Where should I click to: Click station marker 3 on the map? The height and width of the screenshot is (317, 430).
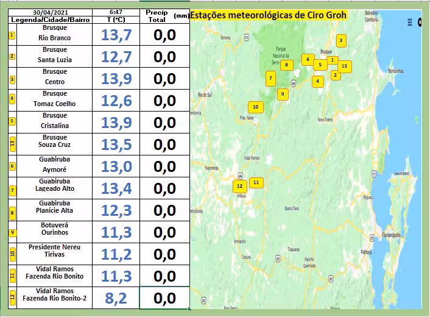point(341,41)
